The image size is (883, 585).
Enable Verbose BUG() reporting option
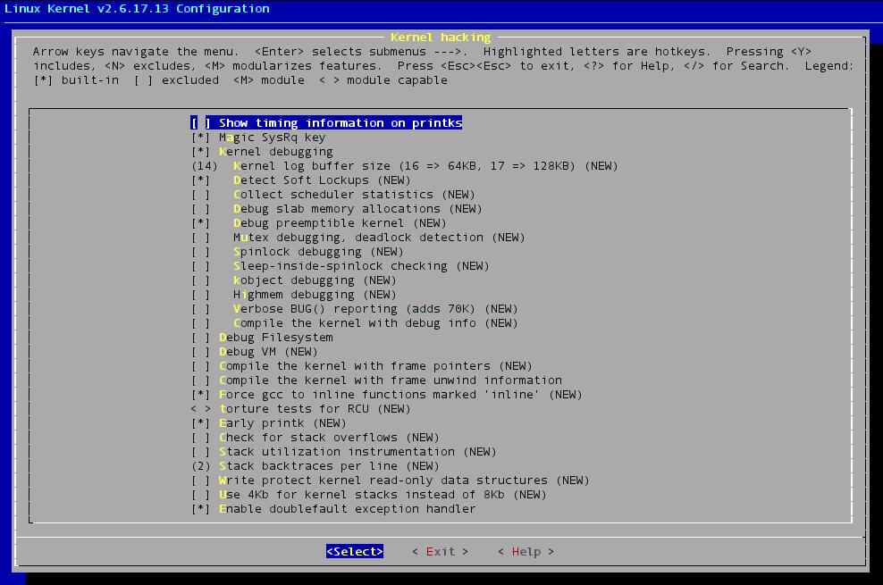pyautogui.click(x=354, y=309)
